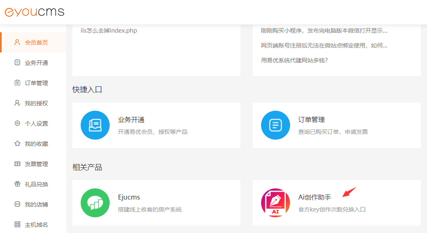
Task: Click the 主机域名 server icon
Action: click(17, 224)
